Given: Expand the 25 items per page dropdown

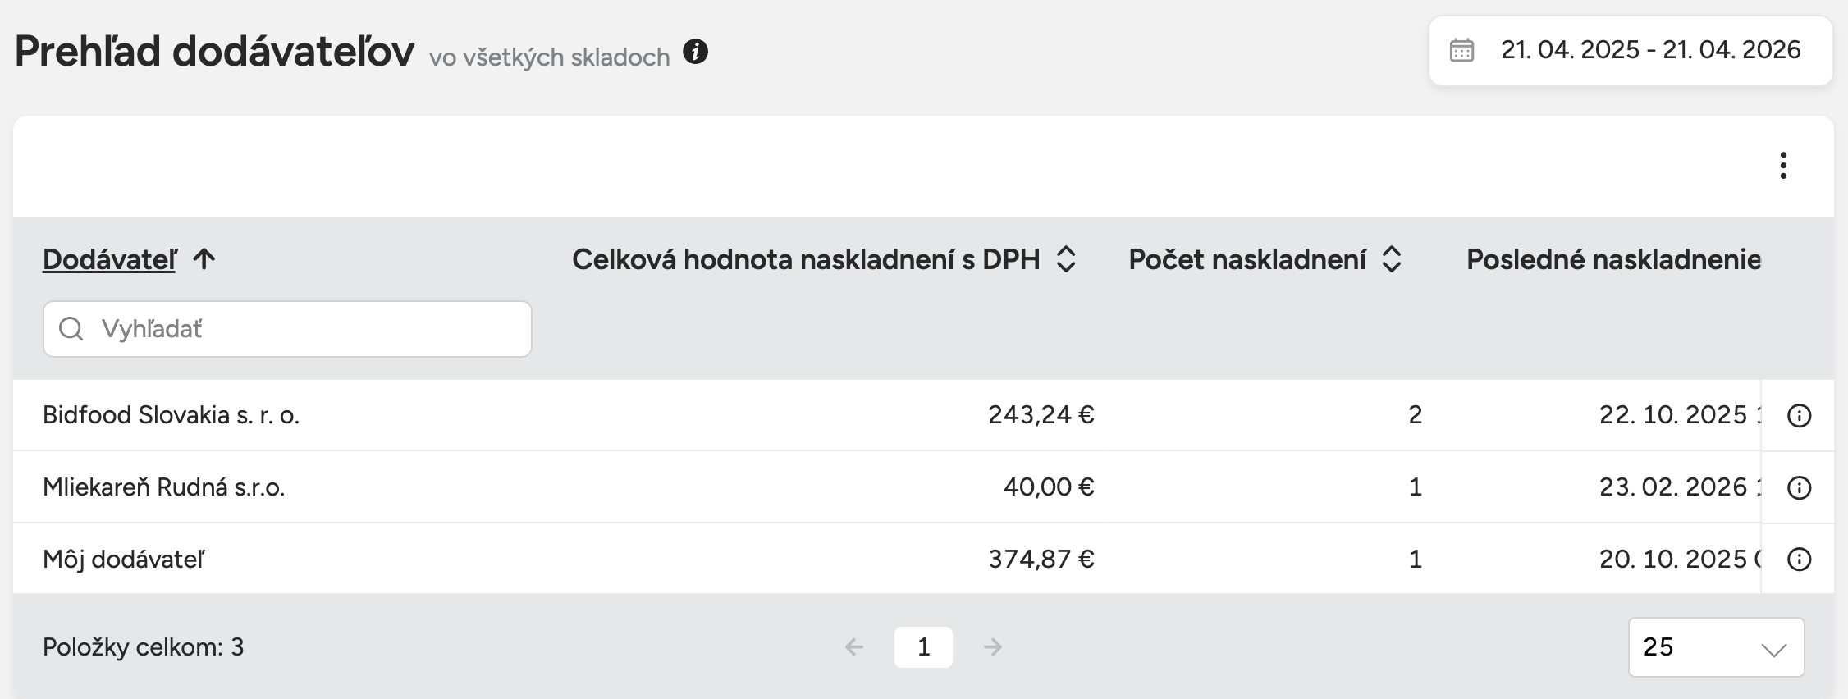Looking at the screenshot, I should tap(1716, 647).
